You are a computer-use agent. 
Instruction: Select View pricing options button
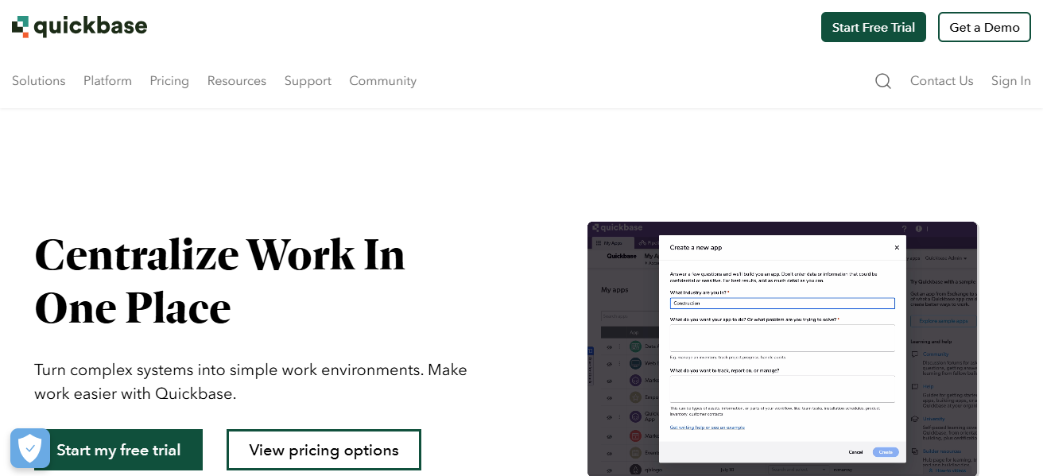[x=324, y=450]
